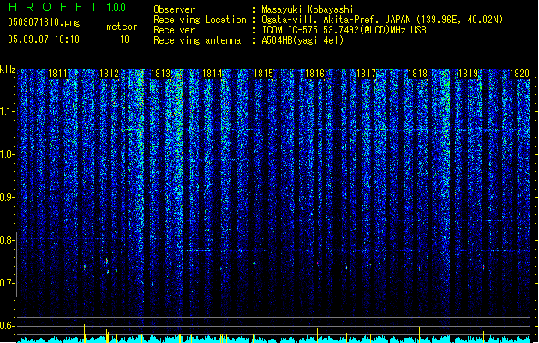This screenshot has height=343, width=539.
Task: Click the 1811 time marker
Action: point(57,74)
